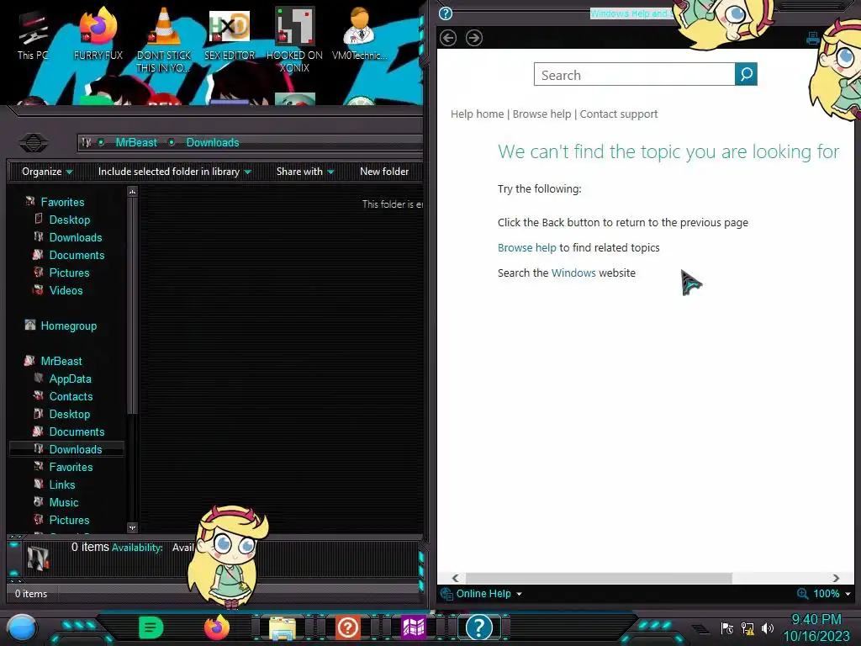Click navigation pane scrollbar down arrow
Screen dimensions: 861x646
(132, 527)
